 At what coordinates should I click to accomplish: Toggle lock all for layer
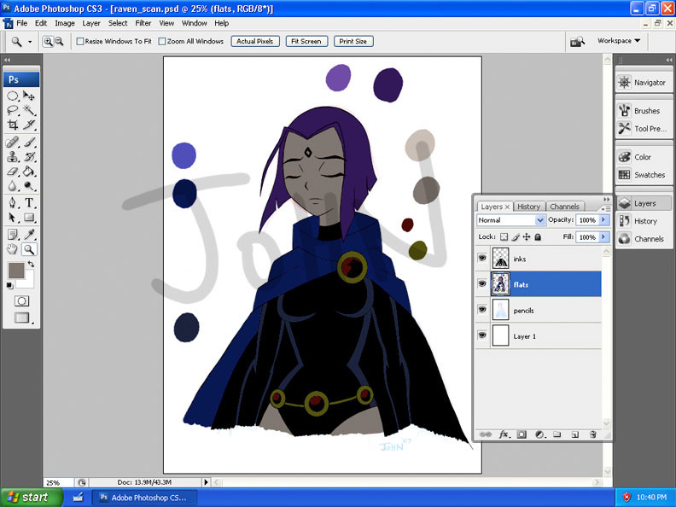[x=538, y=236]
